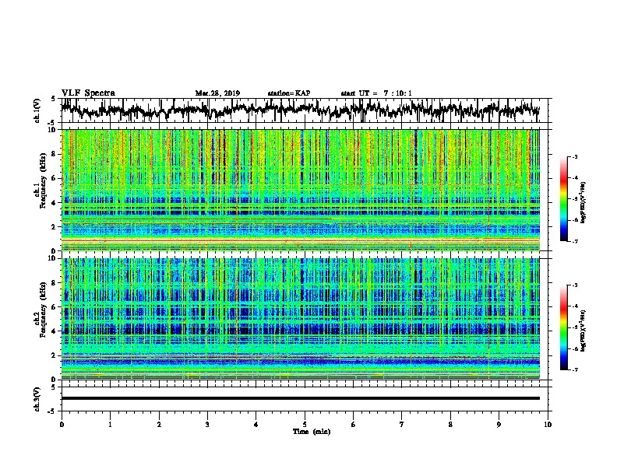Select the date text "Mar.28, 2019"
This screenshot has width=617, height=476.
(217, 93)
